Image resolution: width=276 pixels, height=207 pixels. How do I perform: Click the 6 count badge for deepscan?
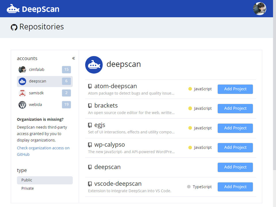pos(66,81)
